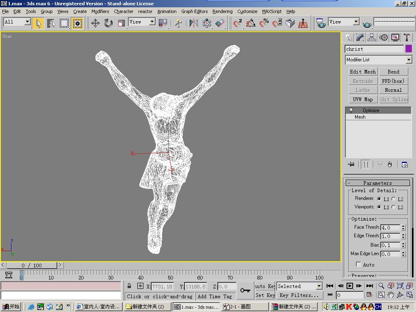Click the Quick Render teapot icon
The image size is (416, 312).
tap(367, 24)
